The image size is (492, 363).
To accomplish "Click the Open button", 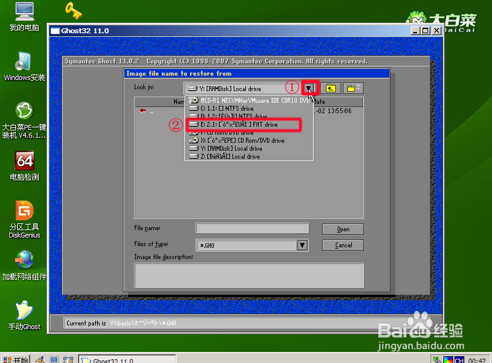I will [343, 229].
